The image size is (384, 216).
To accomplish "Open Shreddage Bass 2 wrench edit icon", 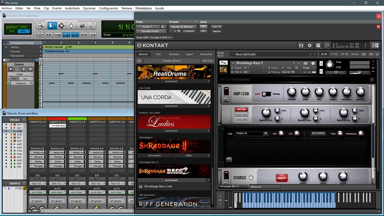I will coord(224,63).
